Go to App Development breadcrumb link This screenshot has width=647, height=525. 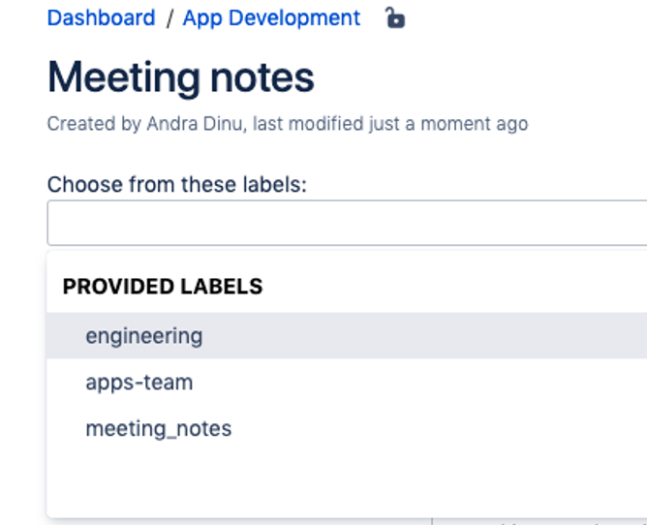click(271, 17)
